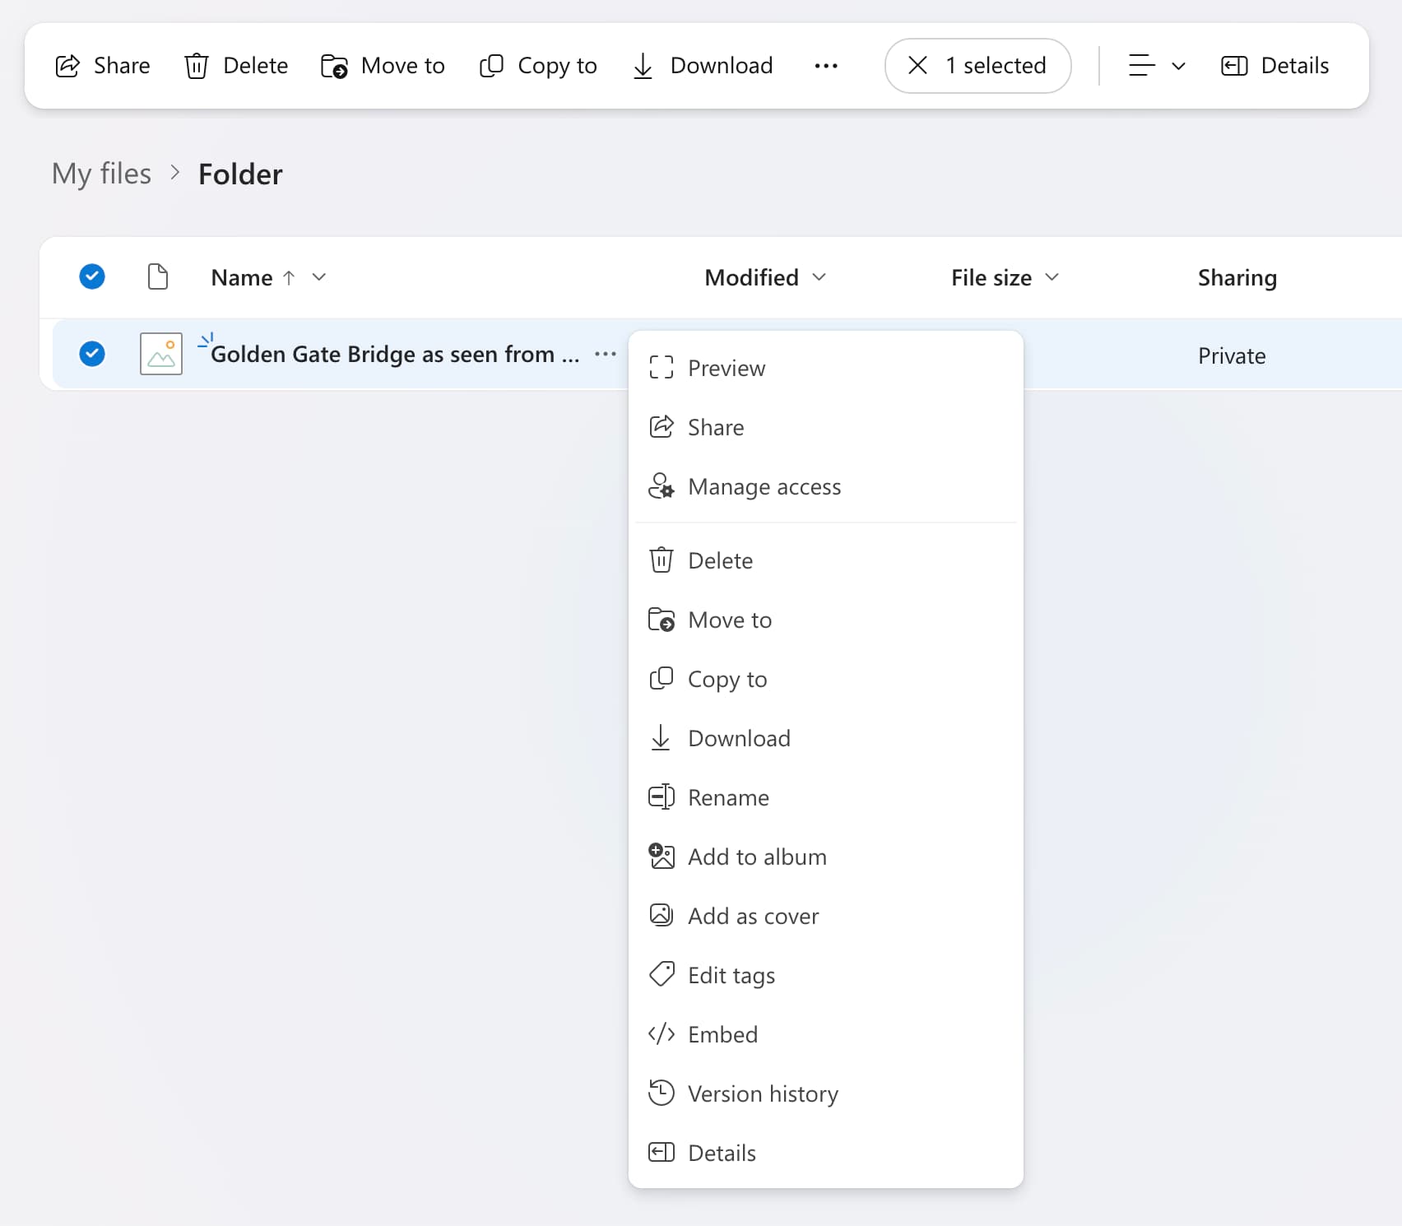Click the Delete trash icon in the top toolbar
This screenshot has height=1226, width=1402.
(x=197, y=66)
